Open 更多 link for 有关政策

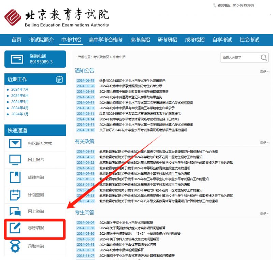tap(264, 142)
